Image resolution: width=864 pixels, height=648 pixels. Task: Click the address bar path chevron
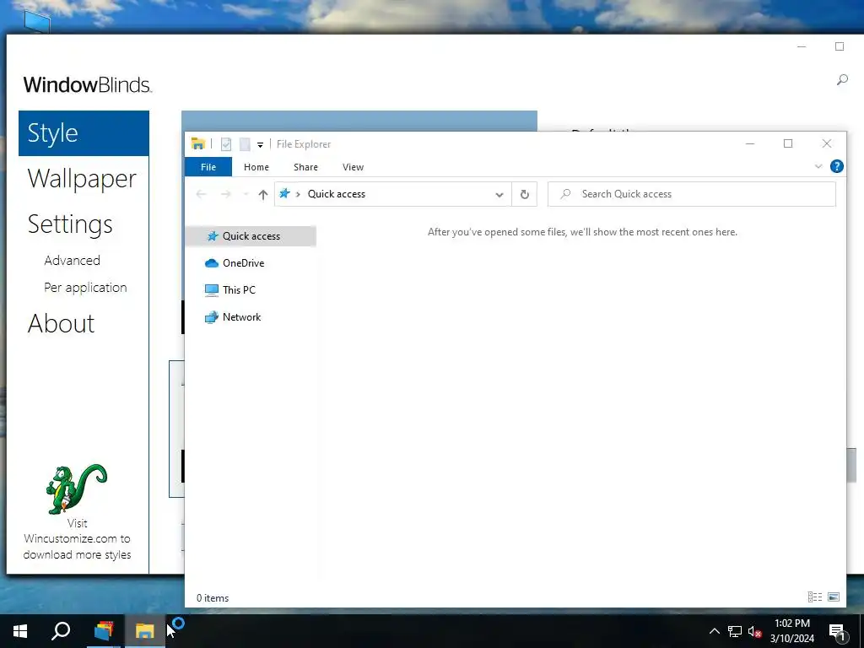(298, 194)
